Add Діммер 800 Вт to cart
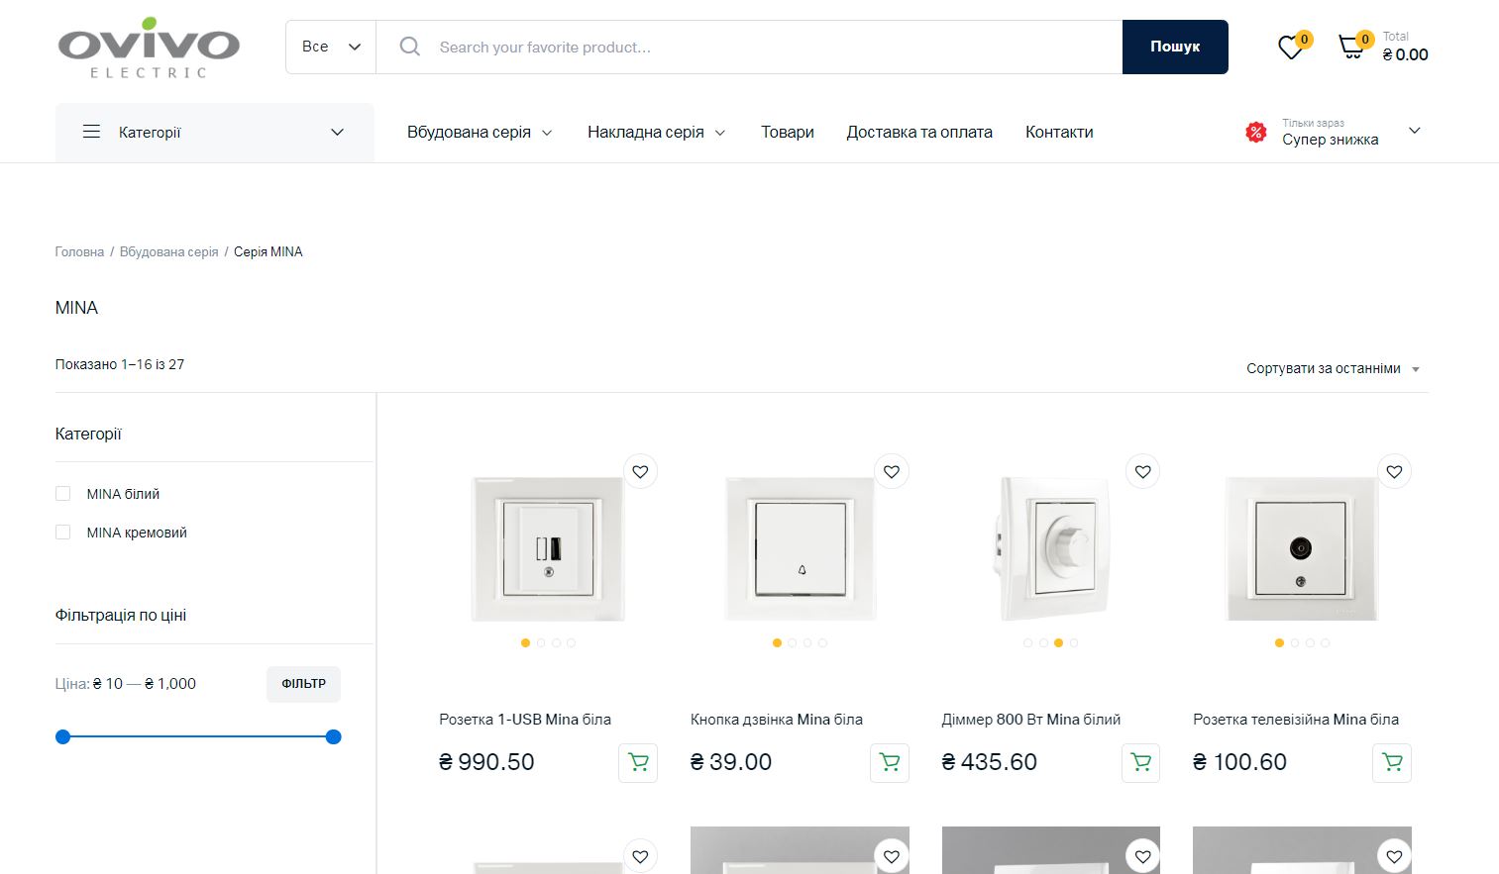The image size is (1499, 874). point(1141,762)
